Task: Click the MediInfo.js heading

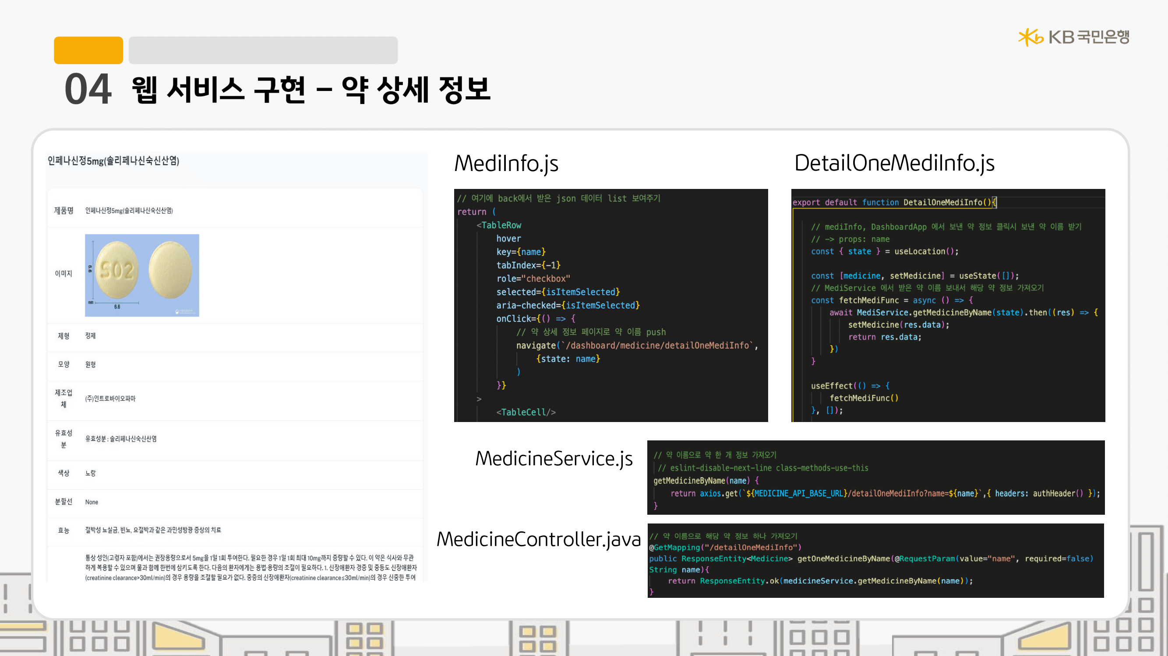Action: point(506,164)
